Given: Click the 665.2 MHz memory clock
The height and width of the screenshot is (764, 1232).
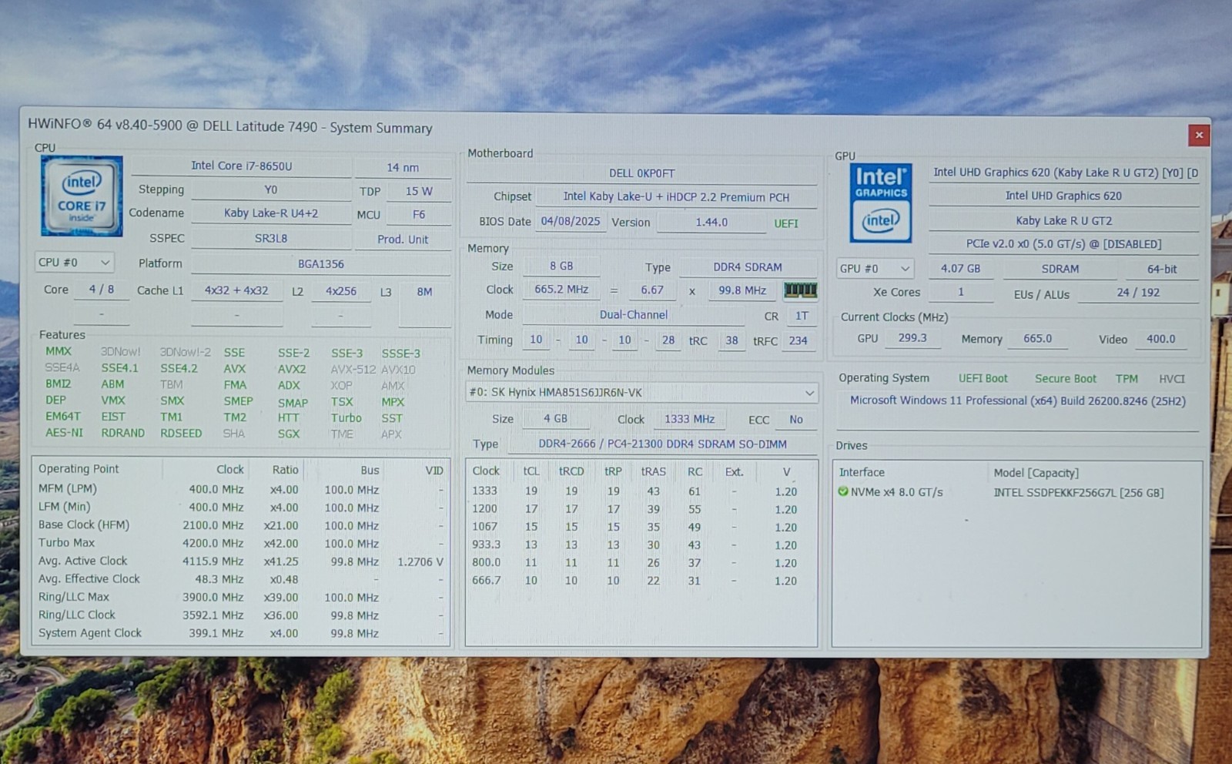Looking at the screenshot, I should click(x=561, y=290).
